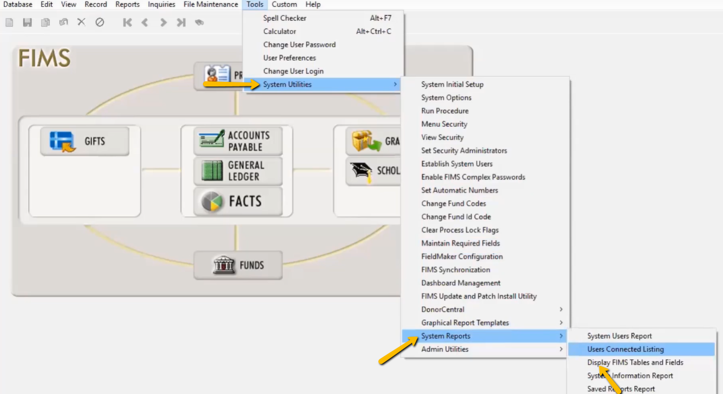Open the Edit menu

pyautogui.click(x=47, y=4)
